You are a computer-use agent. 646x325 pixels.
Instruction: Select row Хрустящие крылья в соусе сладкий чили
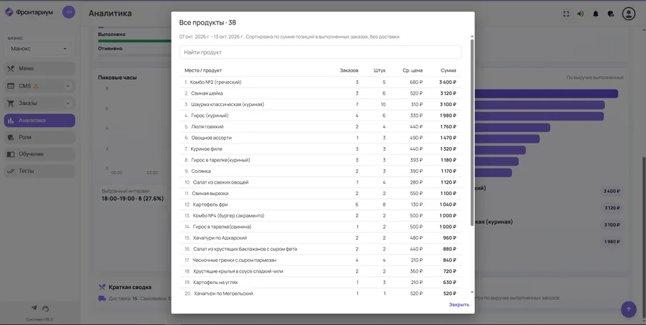321,271
